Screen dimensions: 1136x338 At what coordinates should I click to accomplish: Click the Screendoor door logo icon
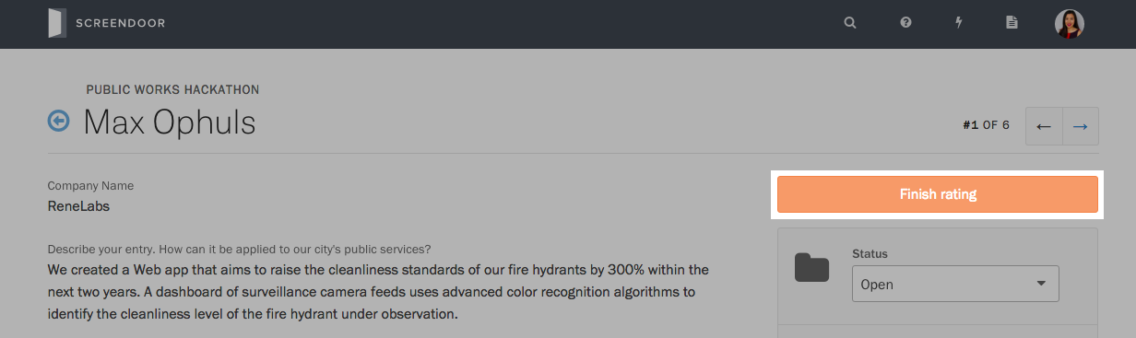tap(58, 23)
